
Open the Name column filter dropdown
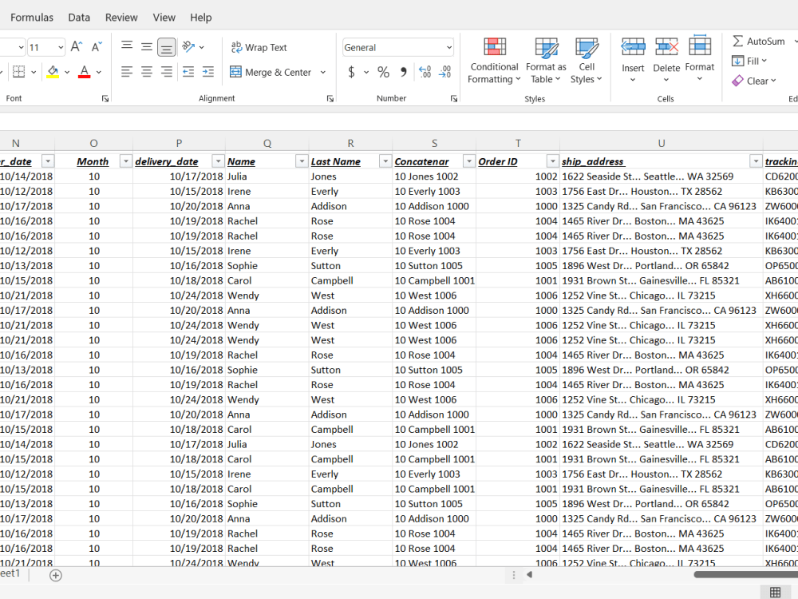pos(302,161)
